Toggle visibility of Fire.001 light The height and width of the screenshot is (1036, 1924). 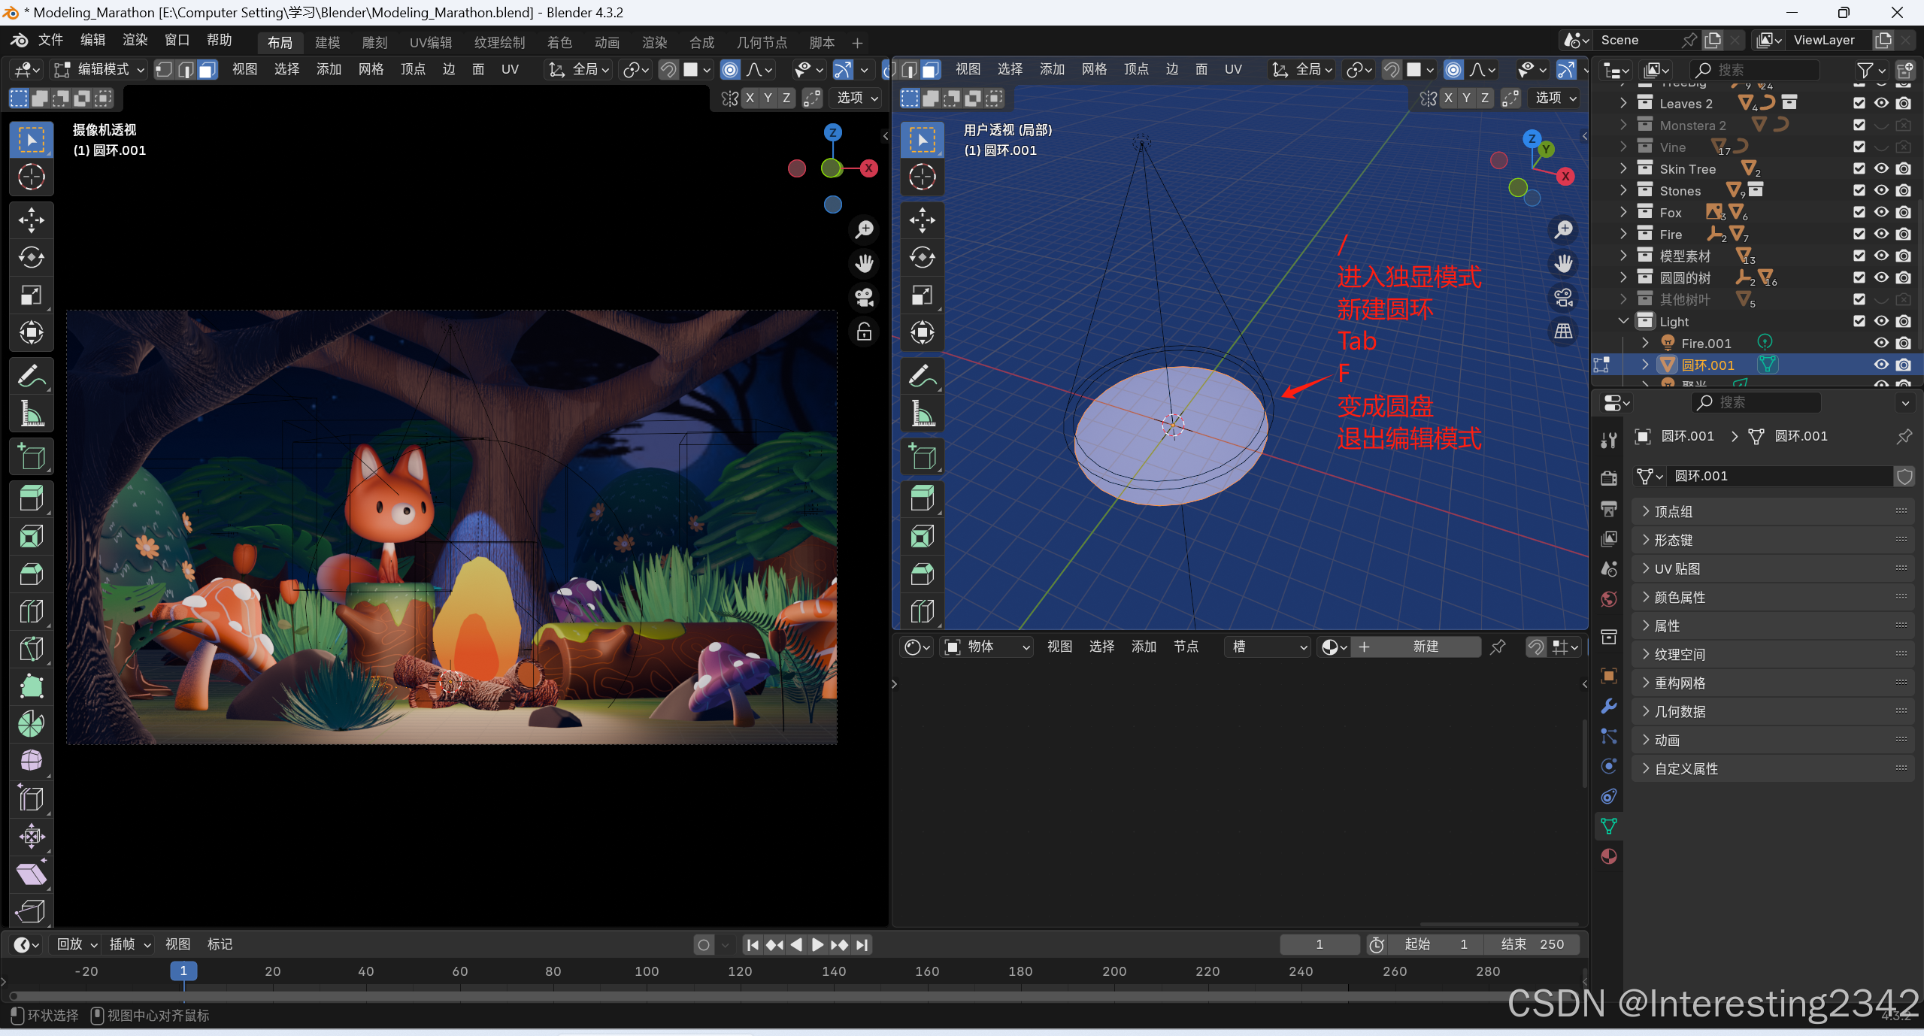[1881, 344]
